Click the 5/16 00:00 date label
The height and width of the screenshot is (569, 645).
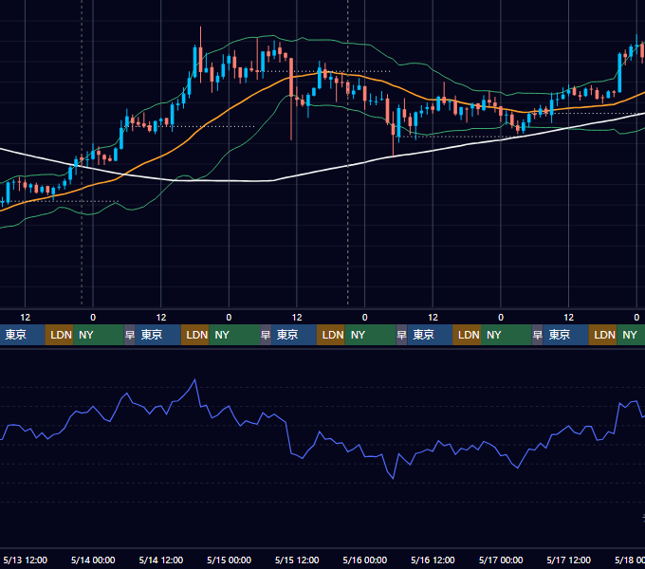365,560
